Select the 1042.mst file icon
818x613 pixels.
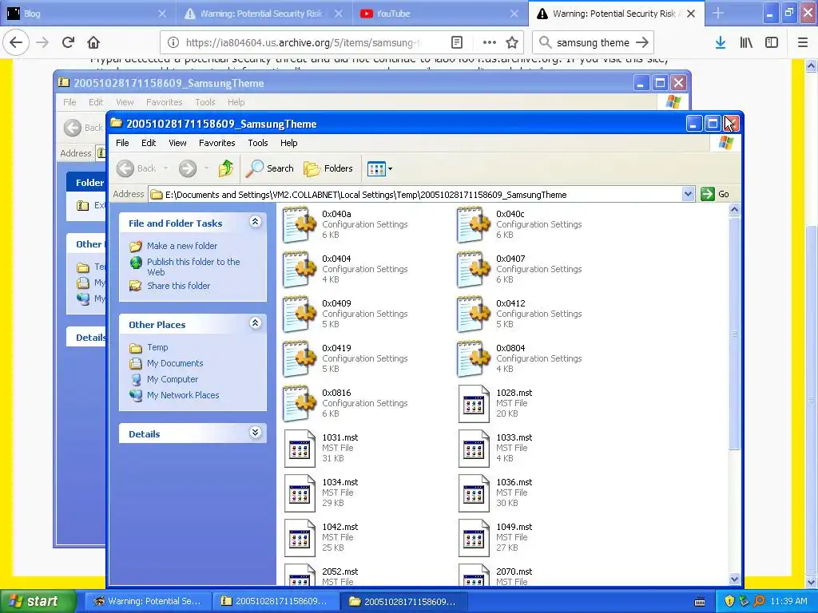tap(300, 539)
